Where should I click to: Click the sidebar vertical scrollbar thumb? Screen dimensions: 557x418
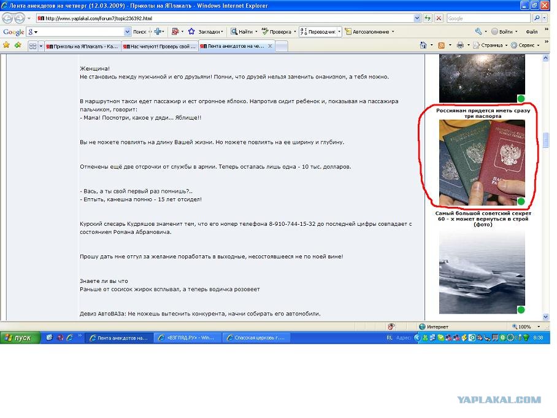point(545,140)
